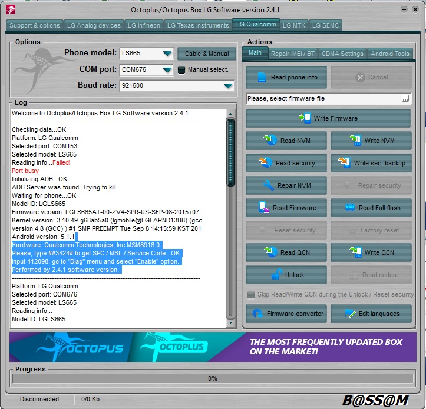Click the highlighted Hardware Qualcomm log line
The image size is (426, 409).
pyautogui.click(x=86, y=245)
